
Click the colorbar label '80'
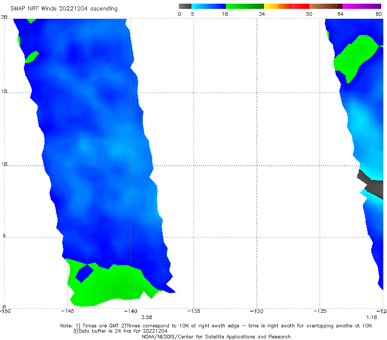point(379,14)
